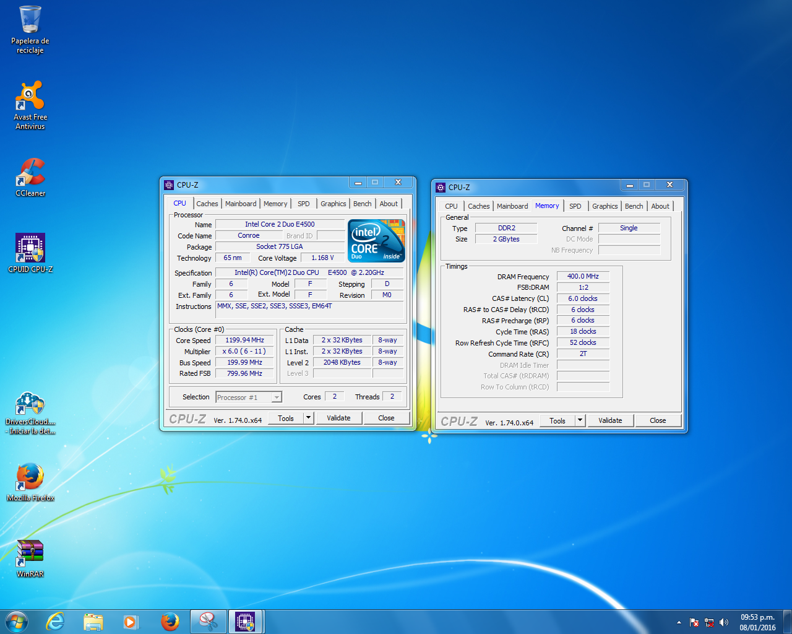Click the Code Name value Conroe
This screenshot has width=792, height=634.
pyautogui.click(x=249, y=235)
